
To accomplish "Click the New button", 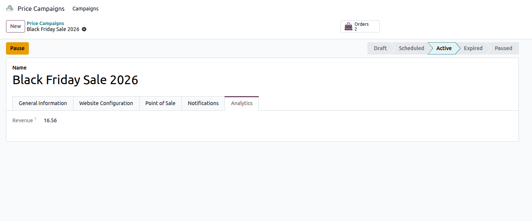I will coord(16,27).
